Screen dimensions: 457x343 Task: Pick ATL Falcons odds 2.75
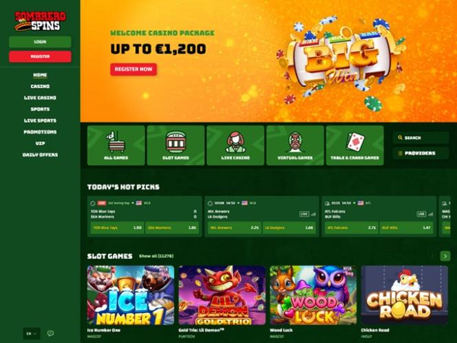(x=352, y=228)
